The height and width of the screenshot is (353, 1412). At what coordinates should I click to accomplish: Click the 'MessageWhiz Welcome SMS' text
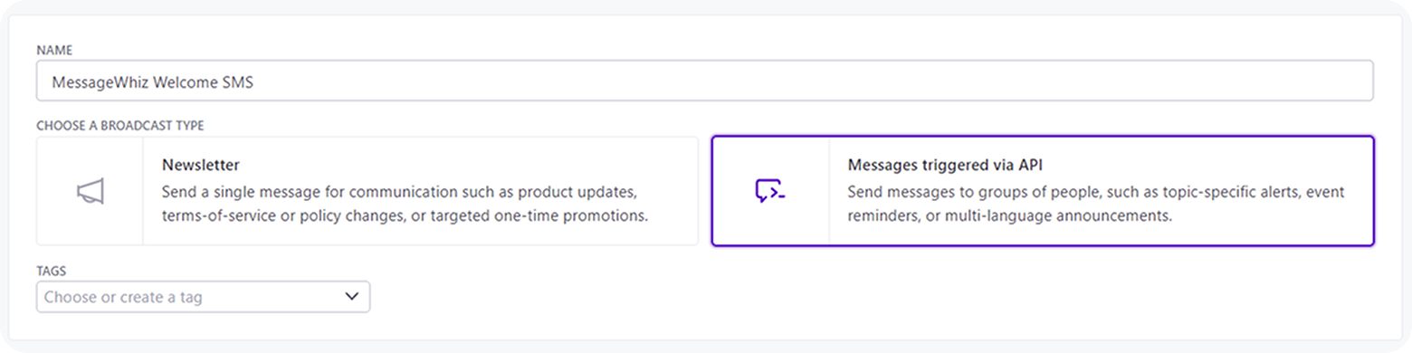click(153, 81)
